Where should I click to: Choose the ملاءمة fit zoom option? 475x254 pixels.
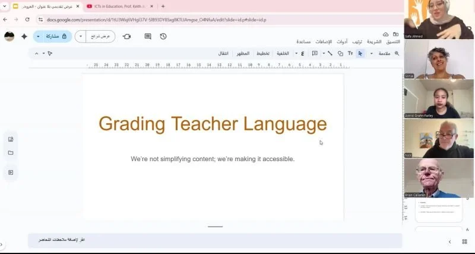(x=384, y=53)
